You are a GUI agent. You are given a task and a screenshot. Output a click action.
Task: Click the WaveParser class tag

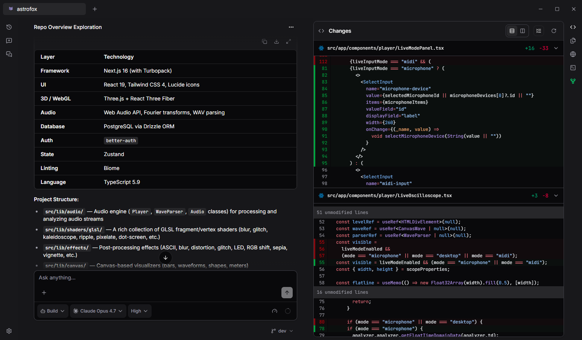tap(169, 212)
